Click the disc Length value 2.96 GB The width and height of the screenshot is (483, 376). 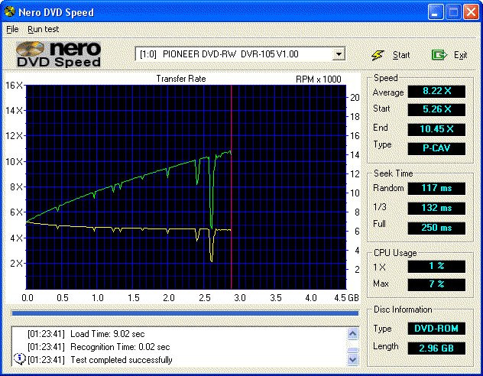[436, 348]
